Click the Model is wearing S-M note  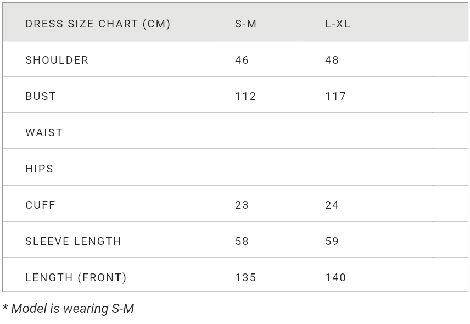tap(68, 309)
